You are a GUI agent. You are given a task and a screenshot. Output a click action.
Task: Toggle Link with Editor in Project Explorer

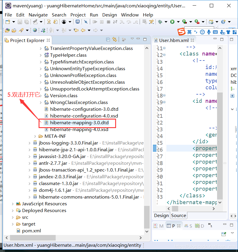tap(115, 40)
